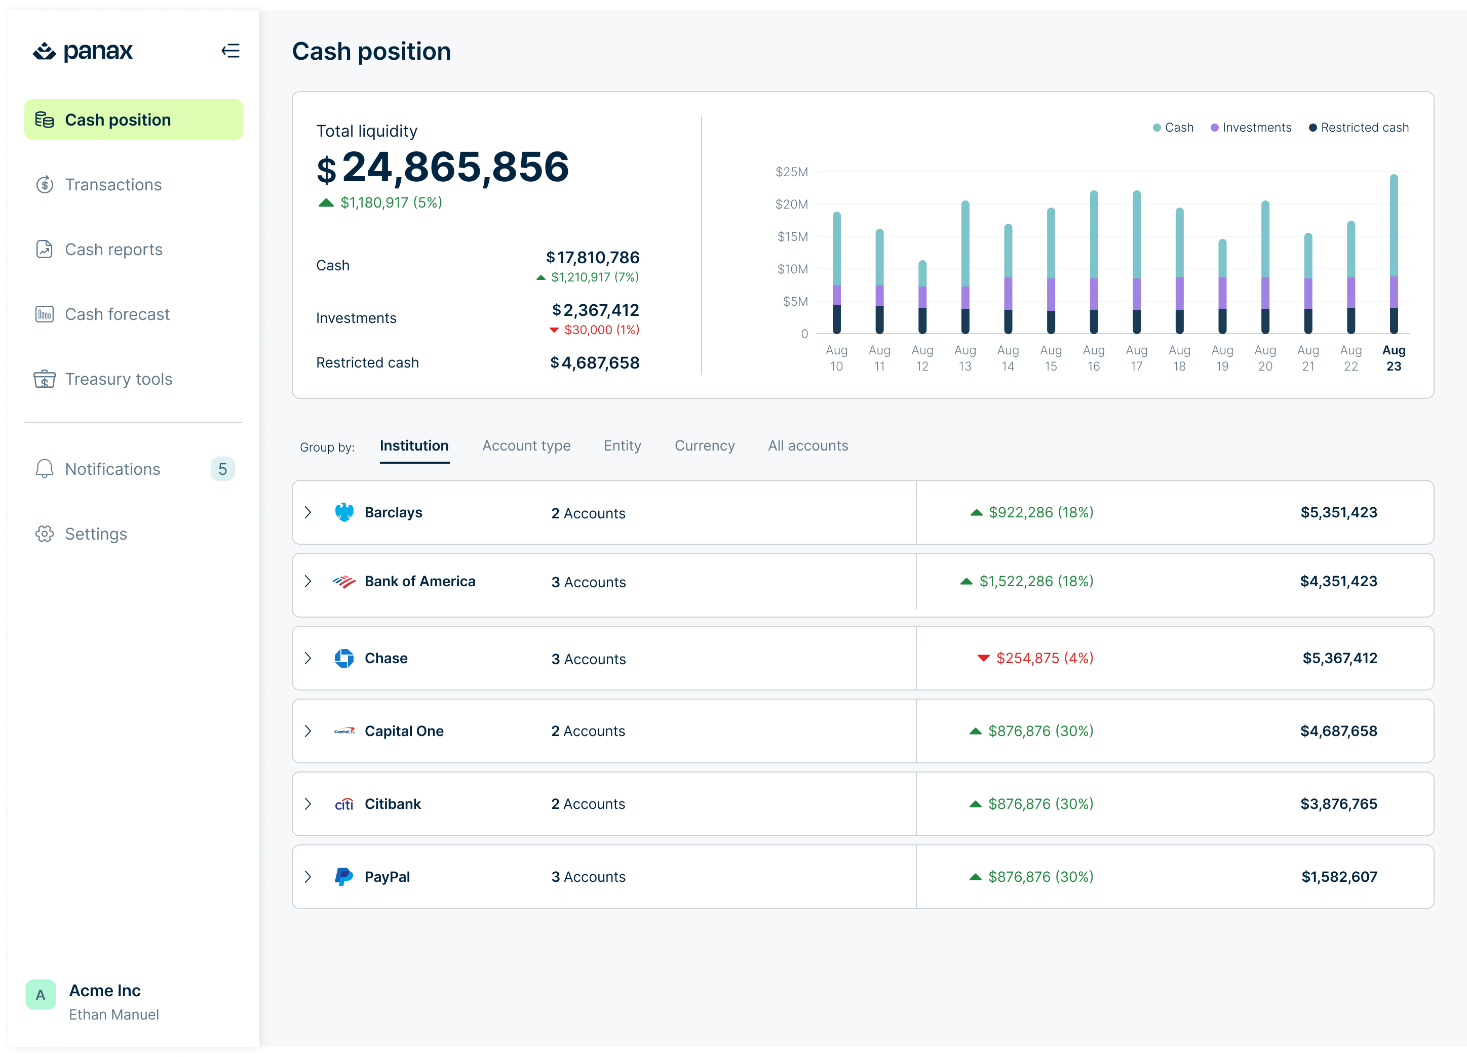This screenshot has height=1057, width=1467.
Task: Open Cash reports via its sidebar icon
Action: click(x=45, y=250)
